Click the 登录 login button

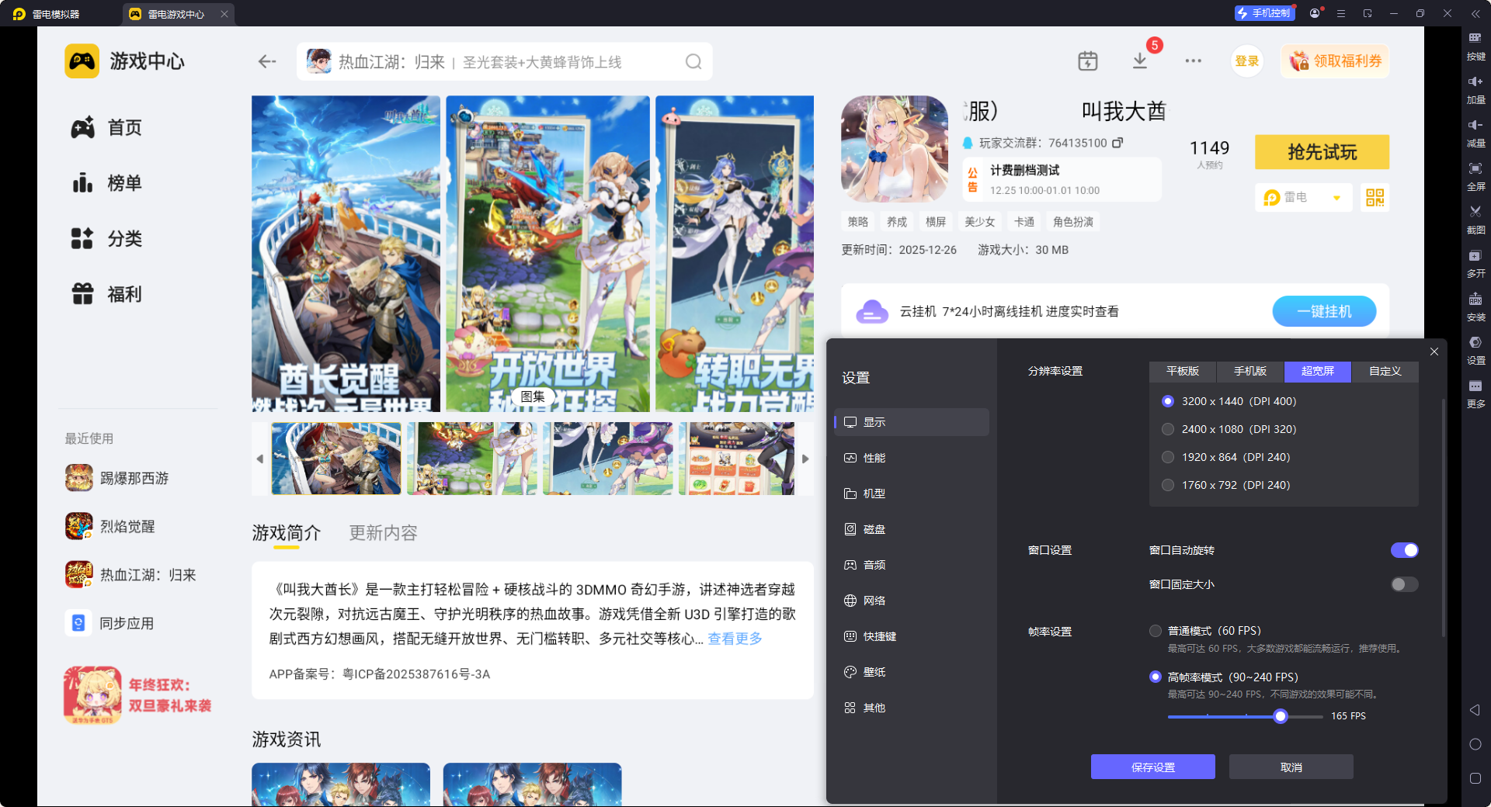point(1247,61)
